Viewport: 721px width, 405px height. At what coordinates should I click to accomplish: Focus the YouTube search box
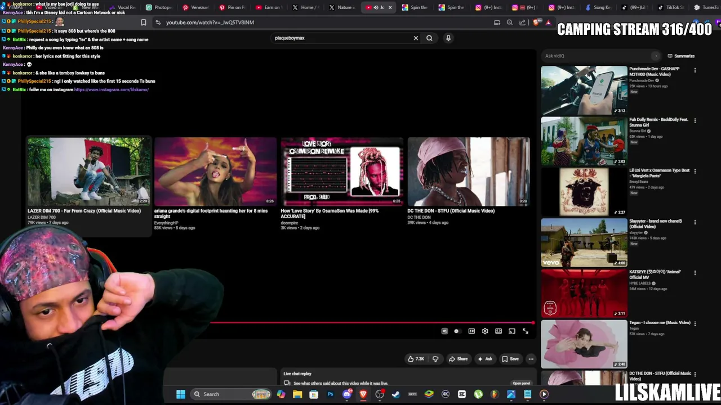[x=341, y=38]
